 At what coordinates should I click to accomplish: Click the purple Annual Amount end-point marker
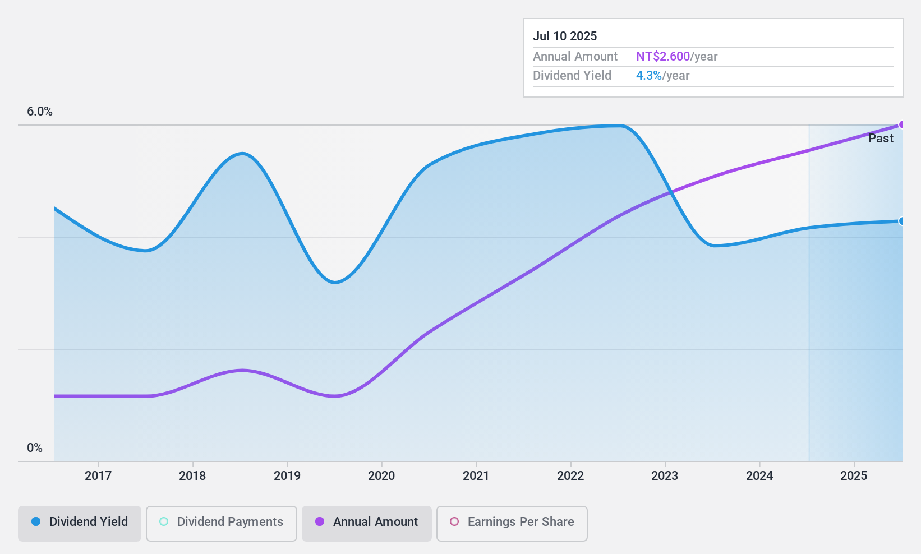point(902,124)
